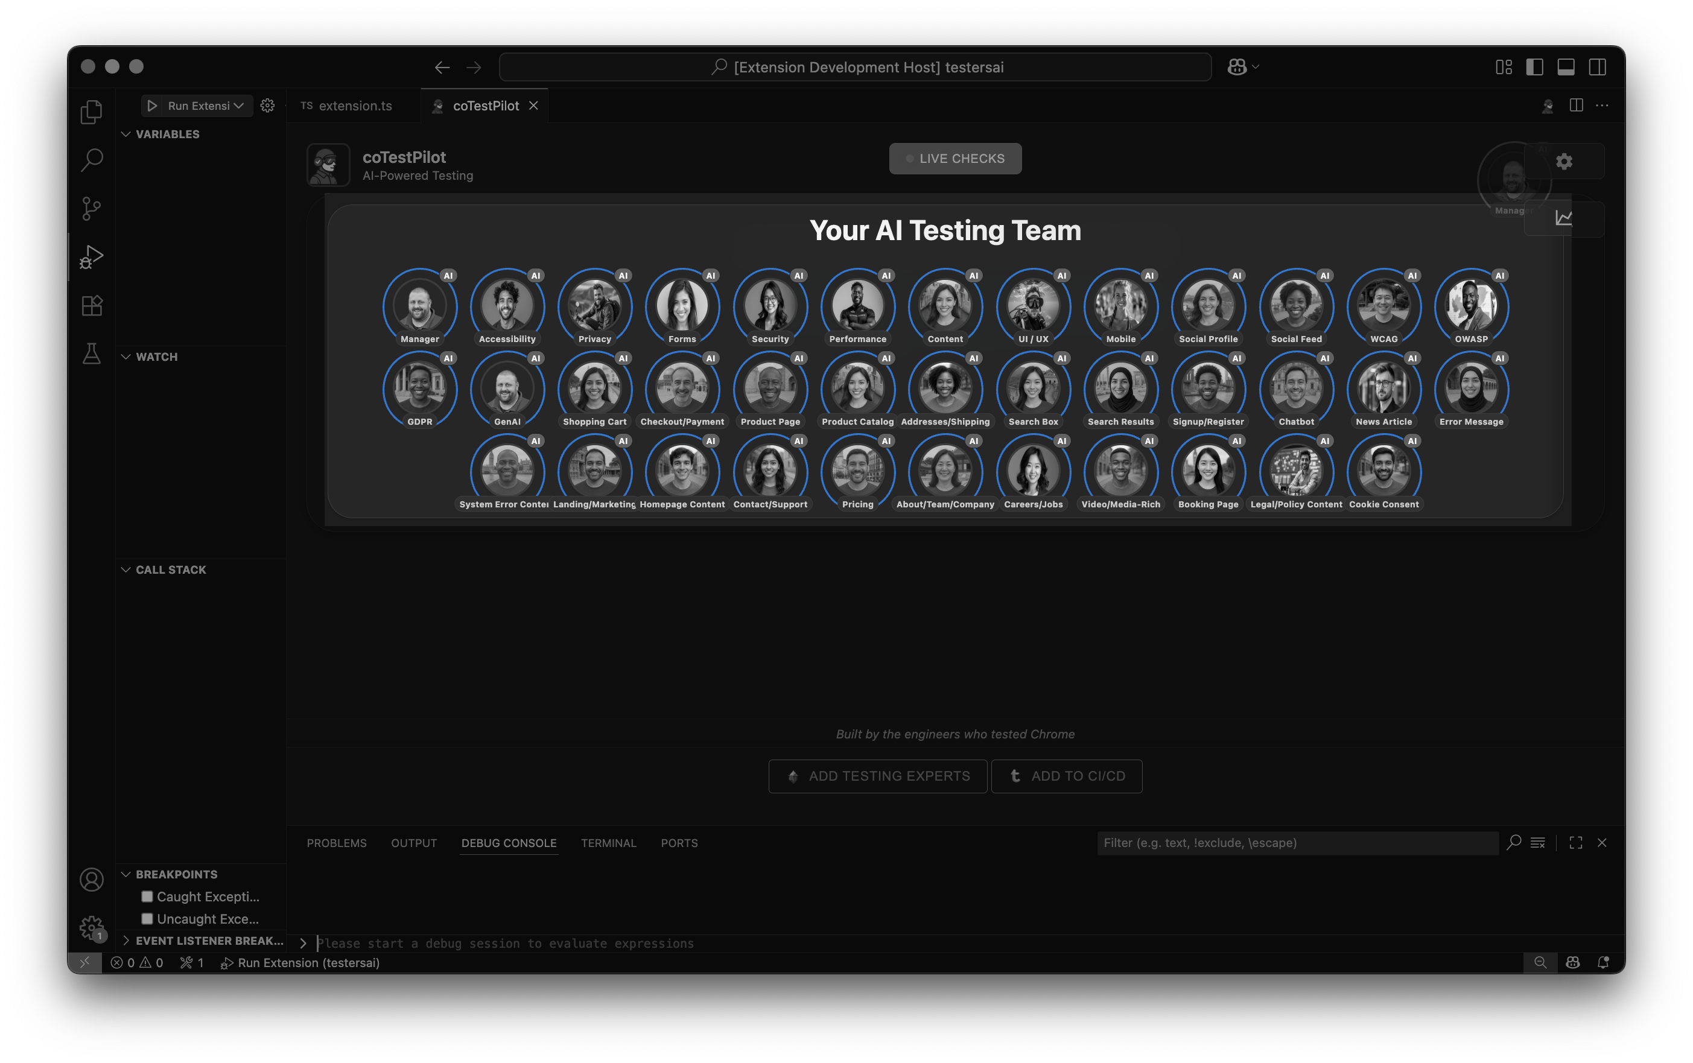The height and width of the screenshot is (1063, 1693).
Task: Select the GDPR tester avatar
Action: [420, 387]
